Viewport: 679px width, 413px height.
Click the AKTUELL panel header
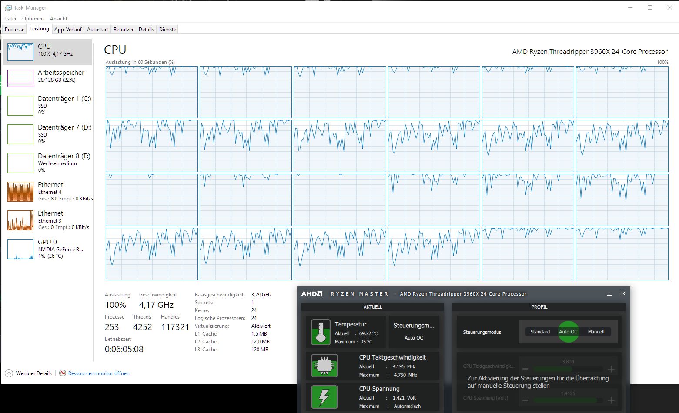click(373, 307)
